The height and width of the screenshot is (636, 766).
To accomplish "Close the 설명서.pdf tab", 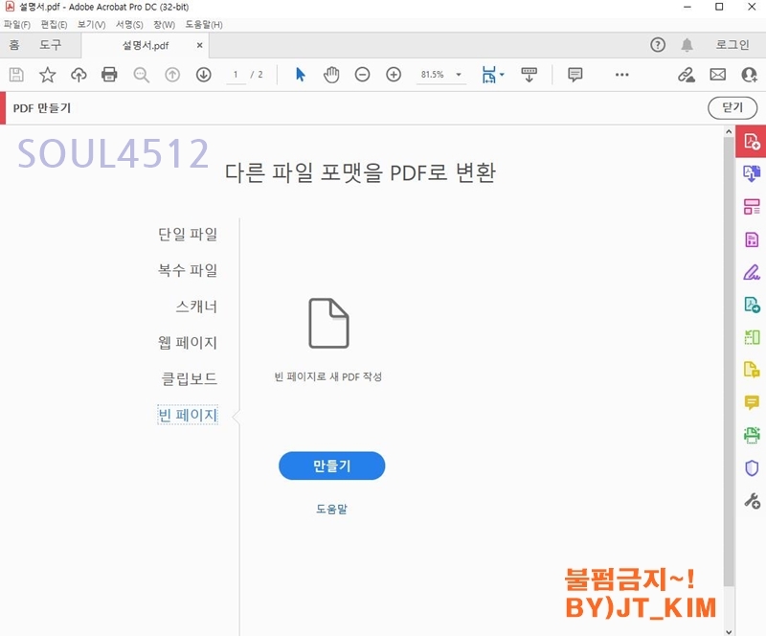I will (199, 45).
